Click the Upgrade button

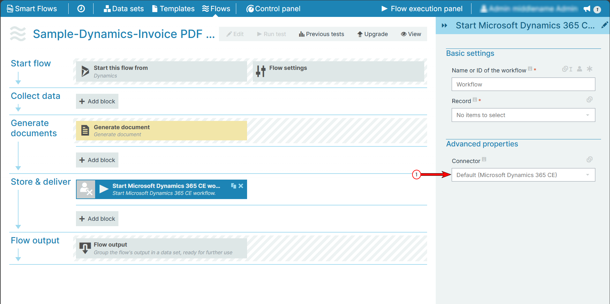[x=373, y=34]
